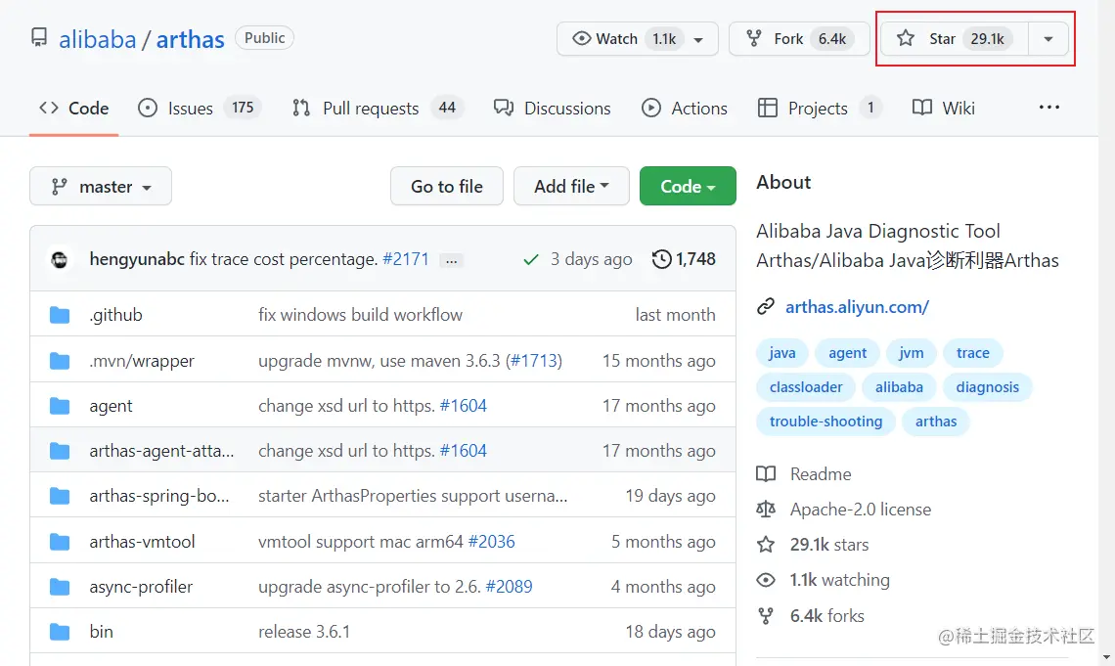Open the star lists dropdown arrow
Viewport: 1115px width, 666px height.
coord(1048,38)
